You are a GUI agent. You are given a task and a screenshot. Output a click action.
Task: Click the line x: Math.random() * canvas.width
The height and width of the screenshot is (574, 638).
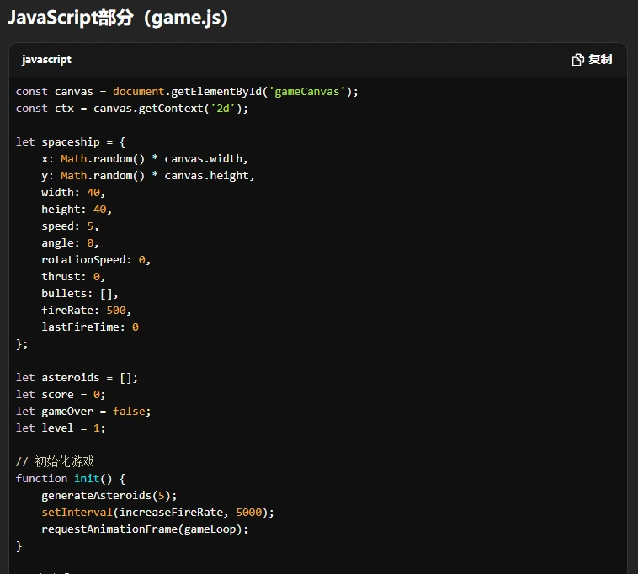[145, 159]
